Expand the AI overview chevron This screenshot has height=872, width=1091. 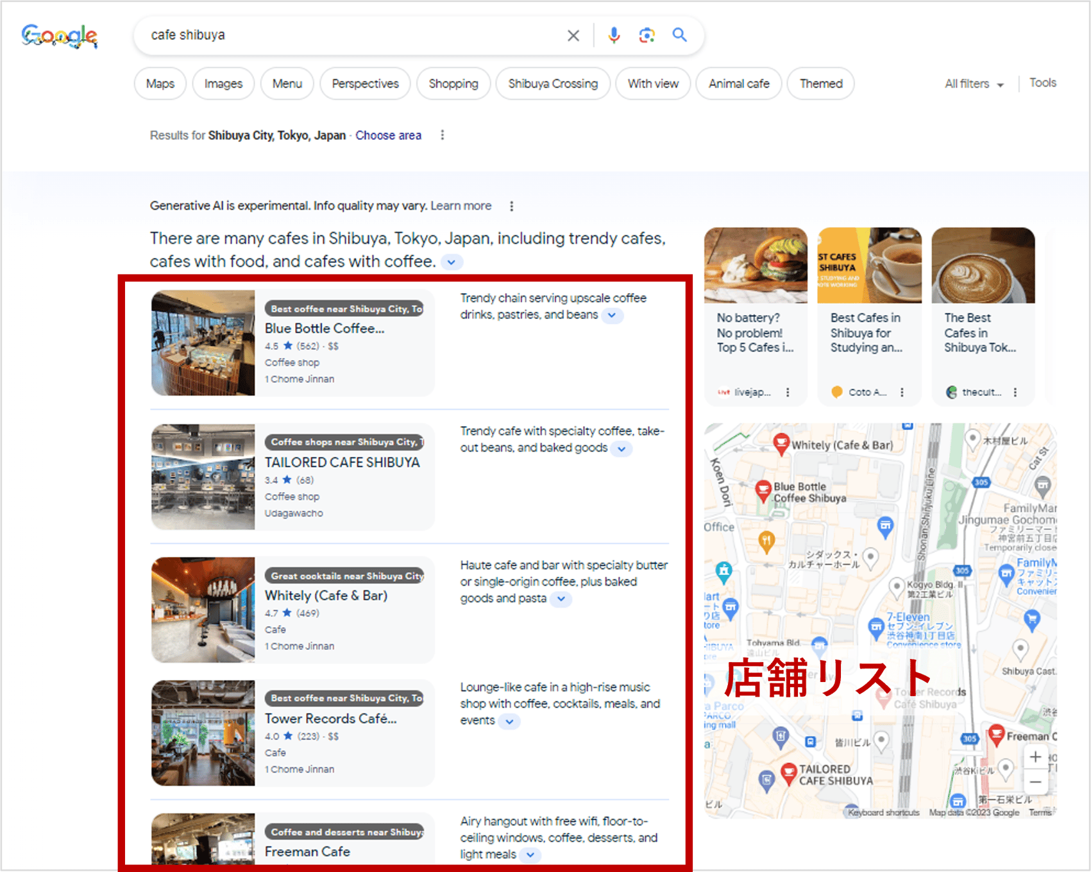451,262
